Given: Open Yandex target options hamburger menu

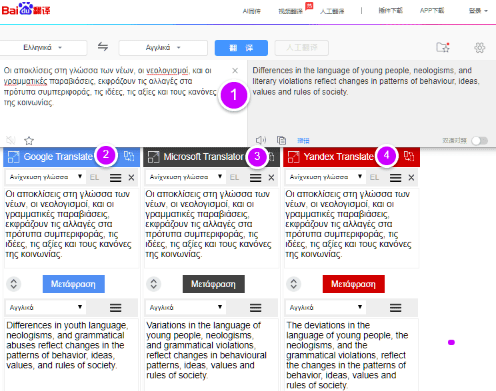Looking at the screenshot, I should [395, 308].
